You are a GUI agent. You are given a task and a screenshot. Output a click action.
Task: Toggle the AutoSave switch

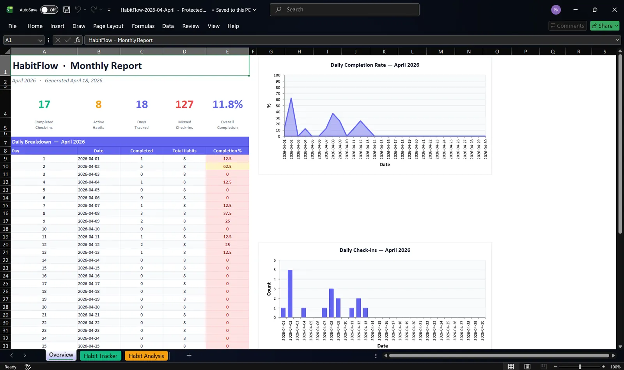[x=49, y=10]
